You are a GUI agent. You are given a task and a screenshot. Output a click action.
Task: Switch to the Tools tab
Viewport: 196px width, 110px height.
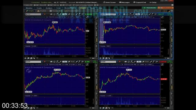click(92, 8)
